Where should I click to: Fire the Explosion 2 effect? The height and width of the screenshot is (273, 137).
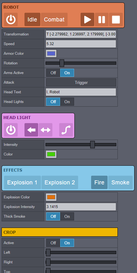point(60,183)
